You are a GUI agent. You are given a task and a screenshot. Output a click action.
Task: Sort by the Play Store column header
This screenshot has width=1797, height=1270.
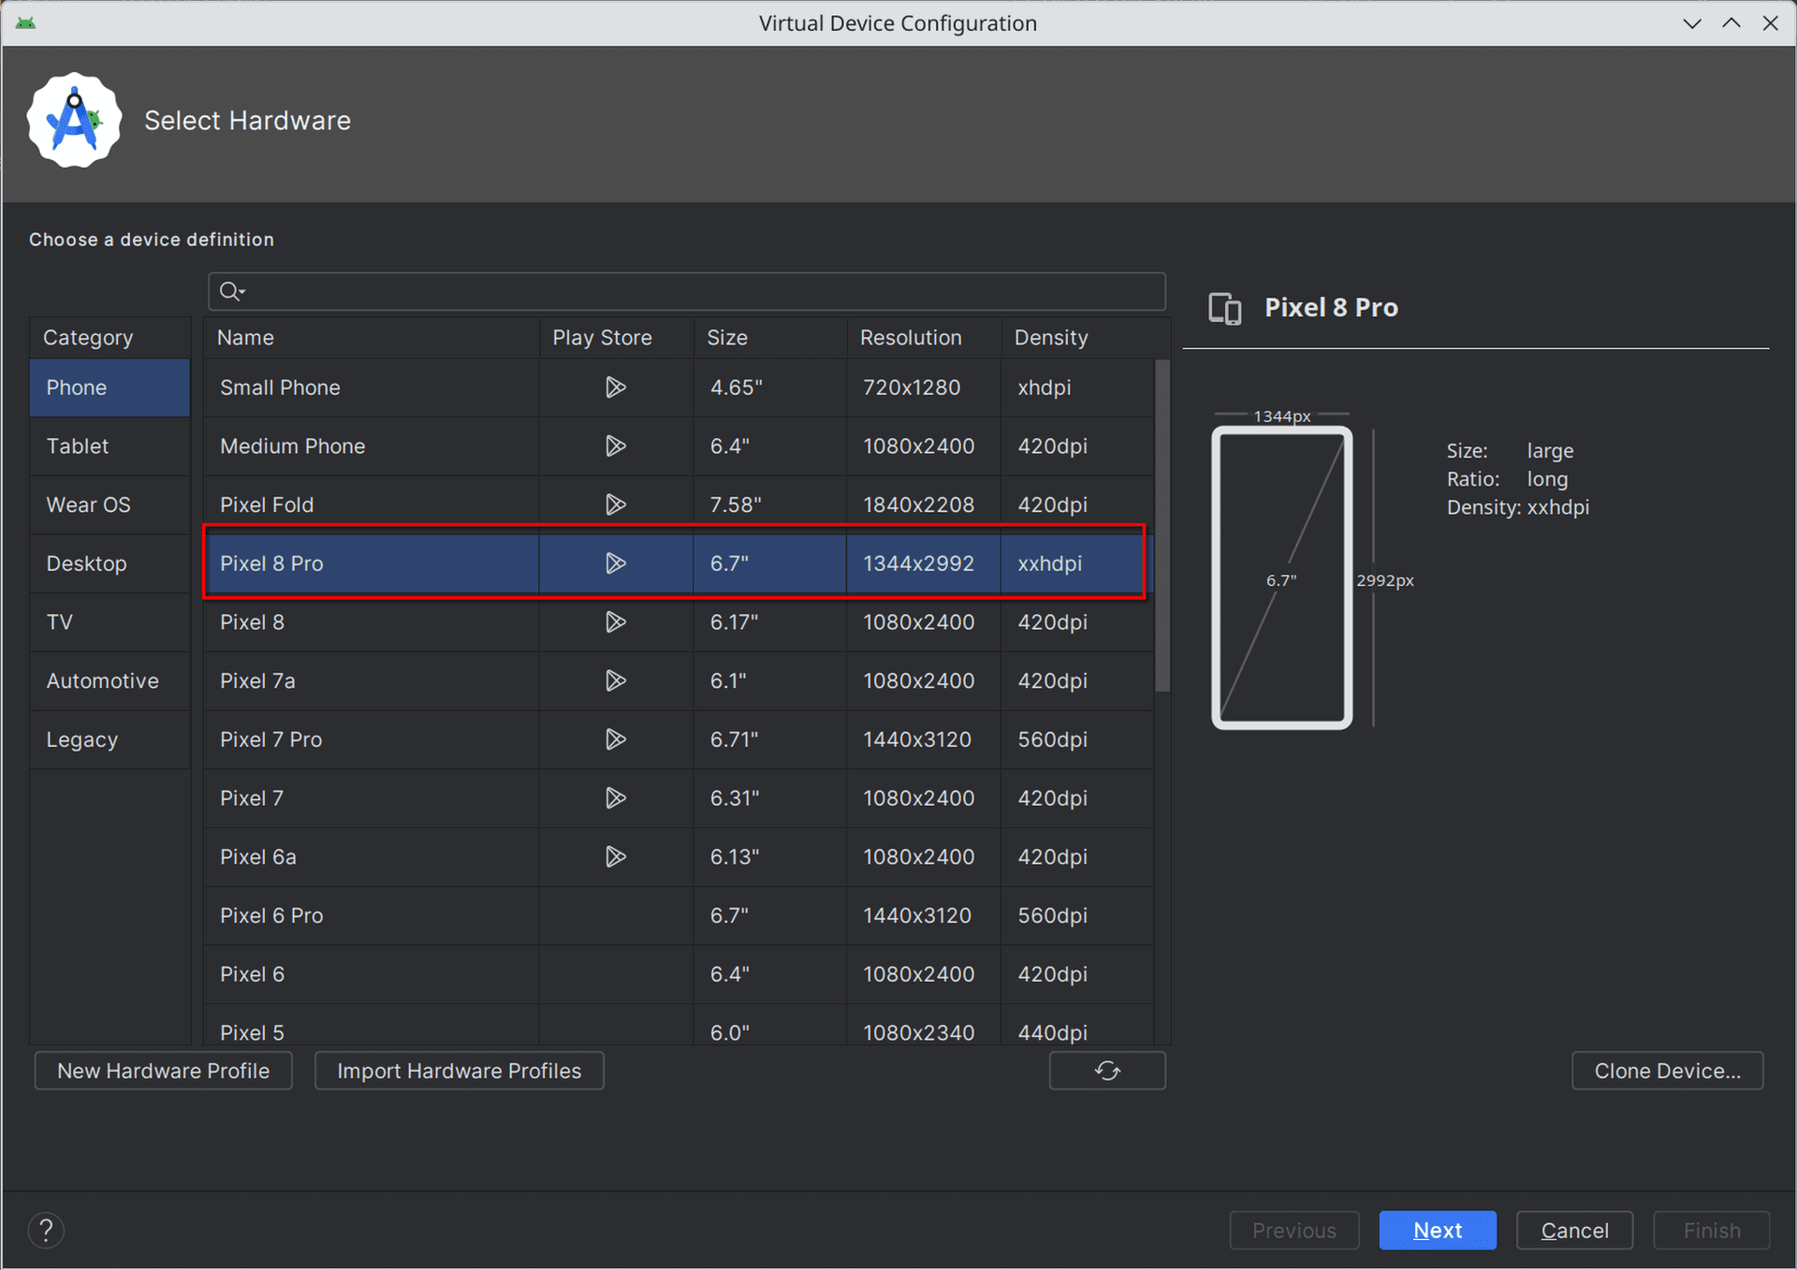pyautogui.click(x=617, y=338)
